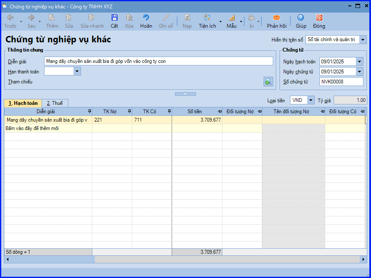Viewport: 371px width, 278px height.
Task: Click the Số chứng từ input field
Action: click(341, 82)
